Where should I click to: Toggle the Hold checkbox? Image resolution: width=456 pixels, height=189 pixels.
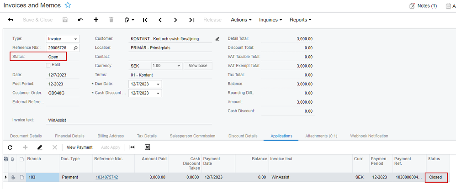[48, 65]
